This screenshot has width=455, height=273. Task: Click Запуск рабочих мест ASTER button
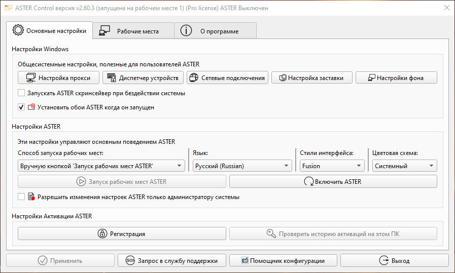122,181
